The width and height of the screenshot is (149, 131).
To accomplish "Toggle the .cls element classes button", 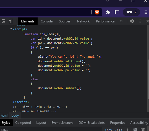I will click(x=119, y=130).
